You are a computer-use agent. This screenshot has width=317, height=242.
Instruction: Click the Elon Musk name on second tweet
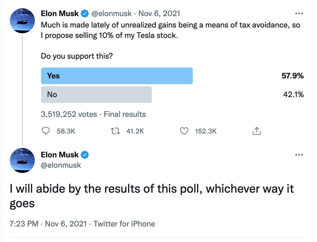click(60, 155)
